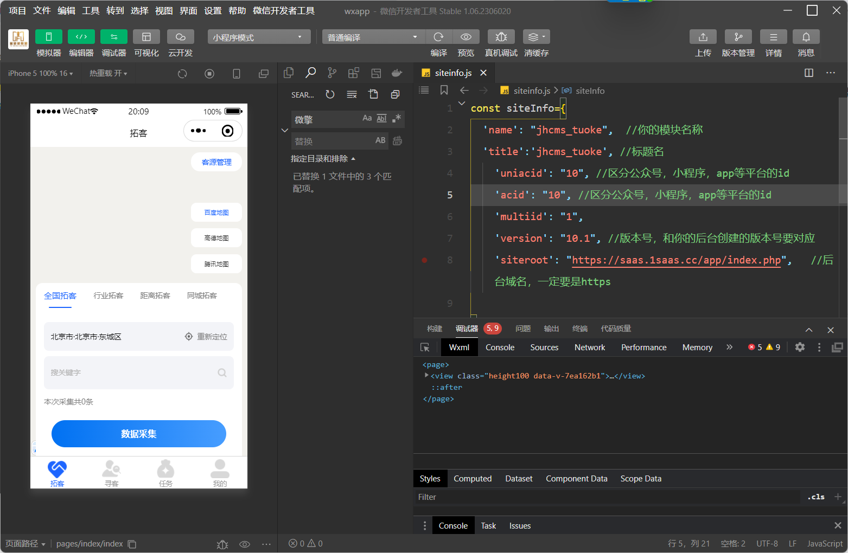The height and width of the screenshot is (553, 848).
Task: Open the 普通编译 compile mode dropdown
Action: click(x=374, y=37)
